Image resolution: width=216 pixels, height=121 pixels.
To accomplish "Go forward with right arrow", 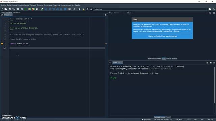I will tap(91, 9).
